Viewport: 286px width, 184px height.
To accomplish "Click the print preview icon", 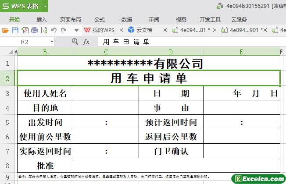I will pos(44,30).
